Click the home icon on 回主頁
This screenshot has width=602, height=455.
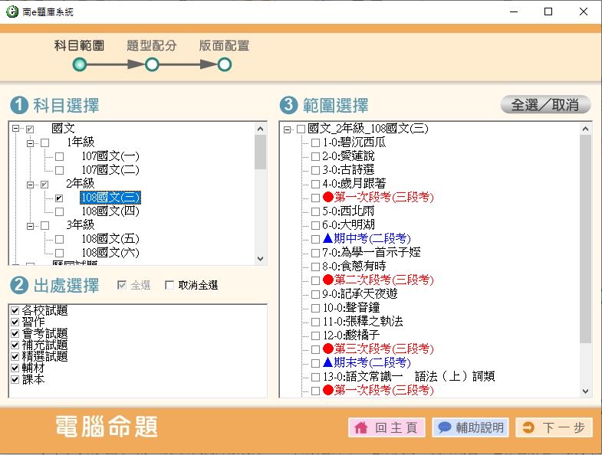pos(360,428)
